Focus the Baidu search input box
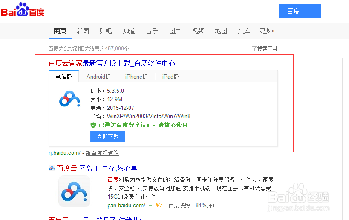The width and height of the screenshot is (349, 220). tap(164, 11)
